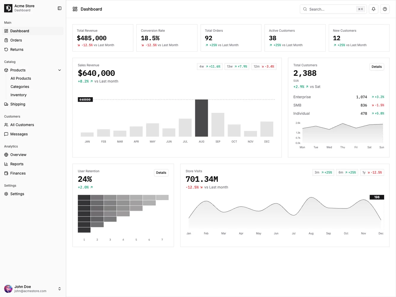Select the 1y range on Store Visits
396x297 pixels.
coord(372,172)
